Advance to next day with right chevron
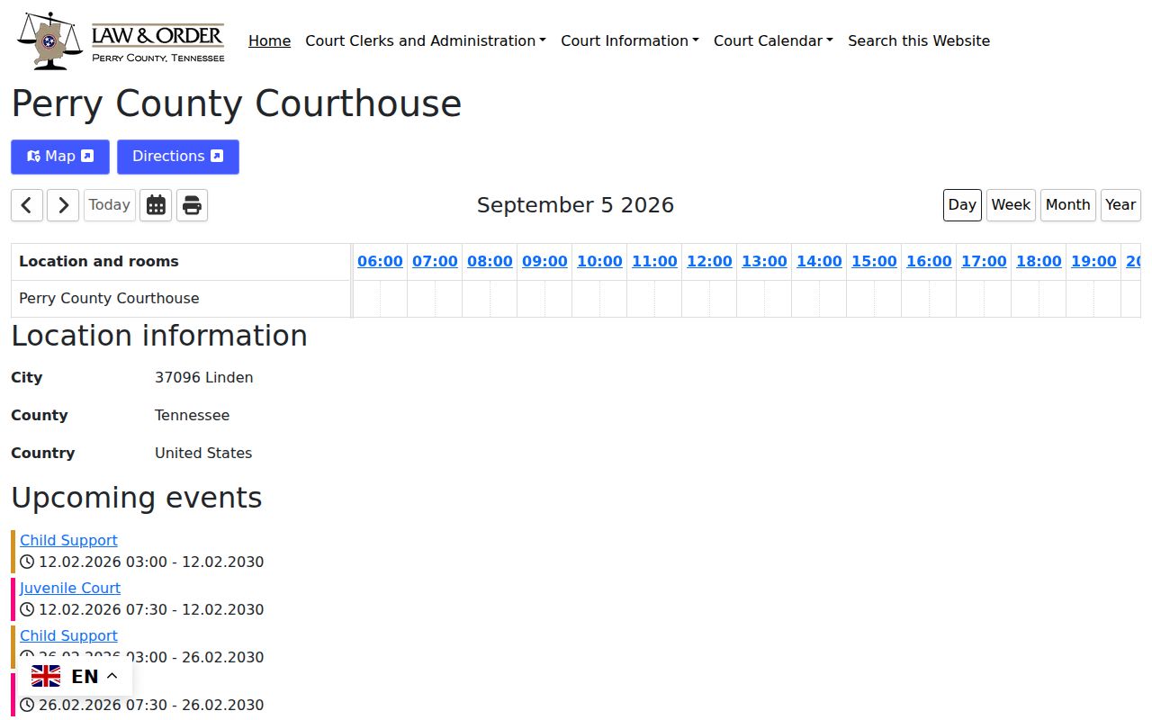This screenshot has height=720, width=1152. coord(63,205)
